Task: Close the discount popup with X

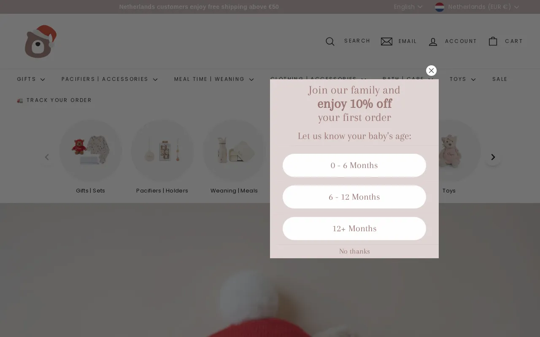Action: coord(431,70)
